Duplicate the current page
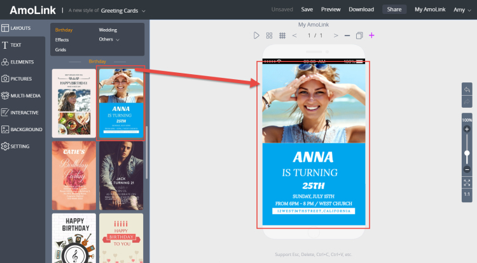The width and height of the screenshot is (477, 263). (359, 35)
